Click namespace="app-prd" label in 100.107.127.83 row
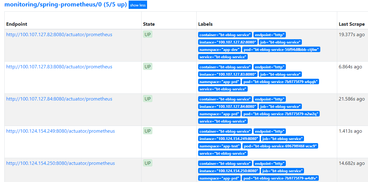368x182 pixels. coord(219,82)
